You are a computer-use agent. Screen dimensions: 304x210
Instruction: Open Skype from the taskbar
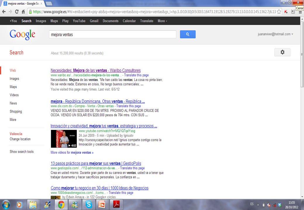pyautogui.click(x=89, y=204)
